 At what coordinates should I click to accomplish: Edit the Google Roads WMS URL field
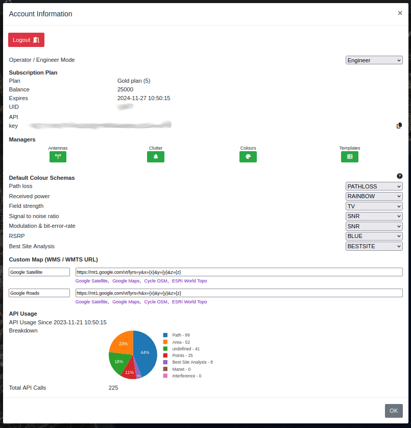pyautogui.click(x=238, y=293)
